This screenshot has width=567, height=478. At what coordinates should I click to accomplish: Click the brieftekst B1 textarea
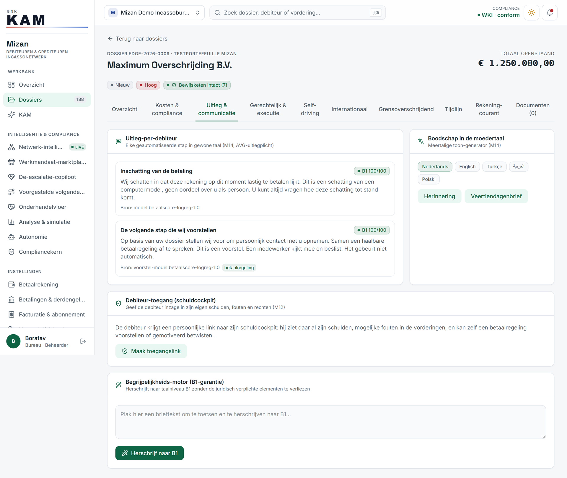tap(330, 422)
